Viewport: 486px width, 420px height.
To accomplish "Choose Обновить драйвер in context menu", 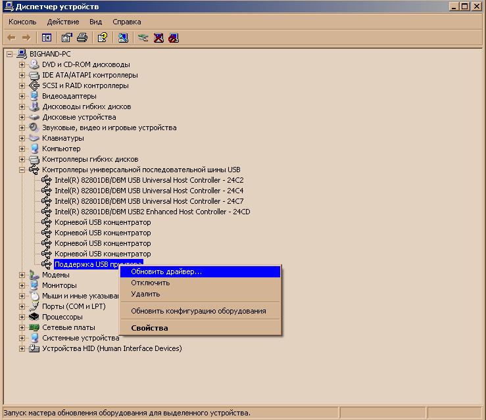I will point(166,271).
